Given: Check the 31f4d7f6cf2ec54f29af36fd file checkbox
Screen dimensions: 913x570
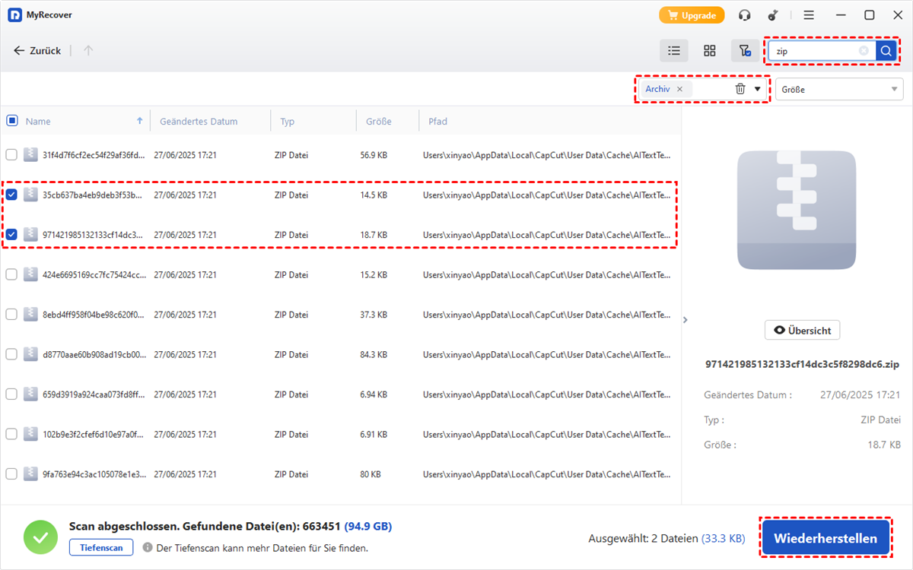Looking at the screenshot, I should click(11, 155).
